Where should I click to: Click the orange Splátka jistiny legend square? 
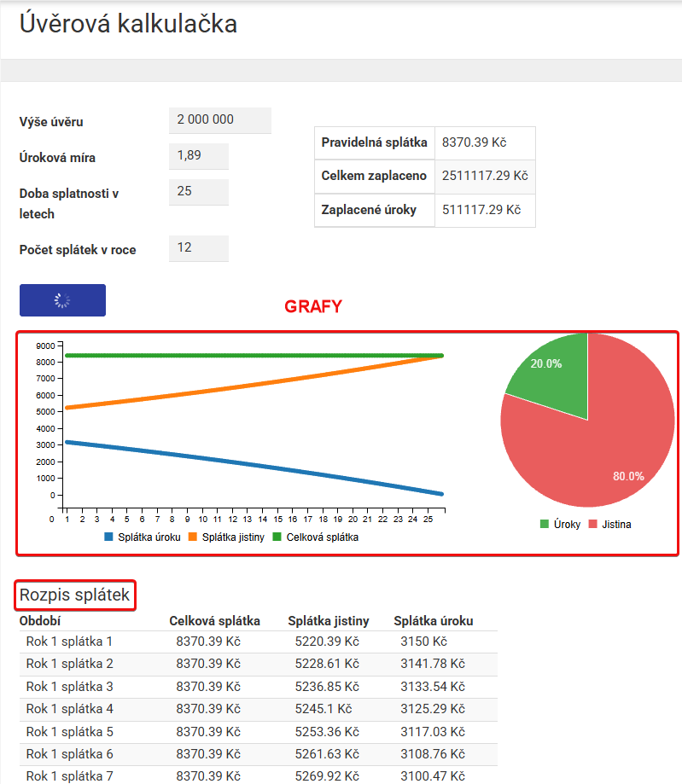192,537
